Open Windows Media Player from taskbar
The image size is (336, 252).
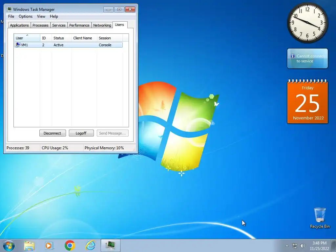(x=49, y=245)
